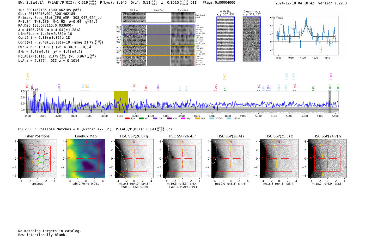Pick the orange HeII legend swatch
This screenshot has width=365, height=249.
coord(197,119)
